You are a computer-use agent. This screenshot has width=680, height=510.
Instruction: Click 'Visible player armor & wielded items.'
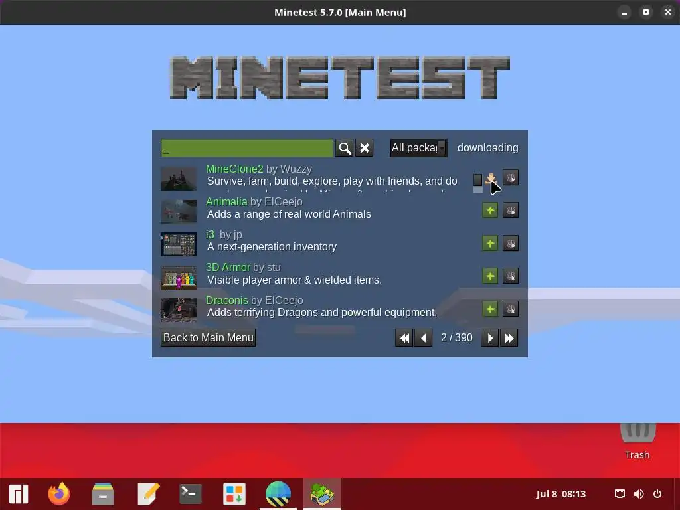point(294,280)
